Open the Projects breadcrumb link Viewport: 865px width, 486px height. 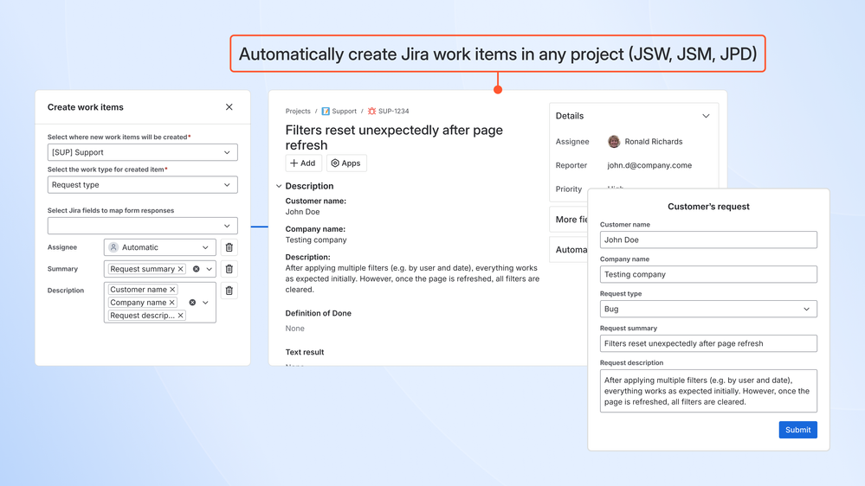(x=298, y=112)
